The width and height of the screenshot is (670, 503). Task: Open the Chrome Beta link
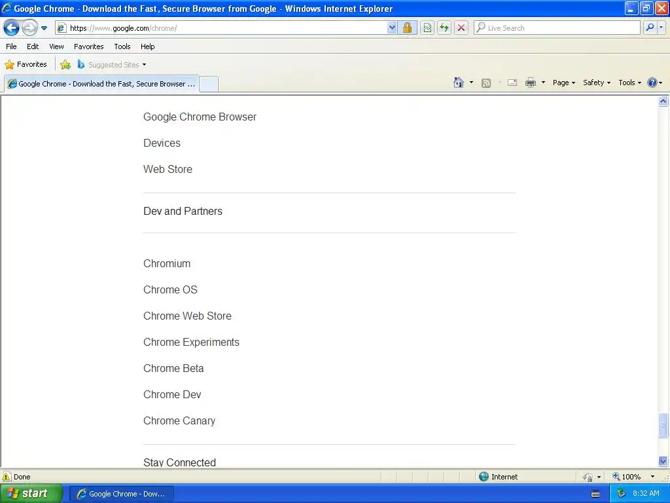point(173,368)
